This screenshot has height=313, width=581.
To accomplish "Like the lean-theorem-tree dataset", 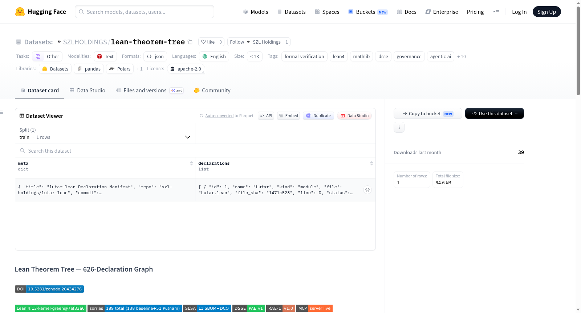I will (x=208, y=42).
